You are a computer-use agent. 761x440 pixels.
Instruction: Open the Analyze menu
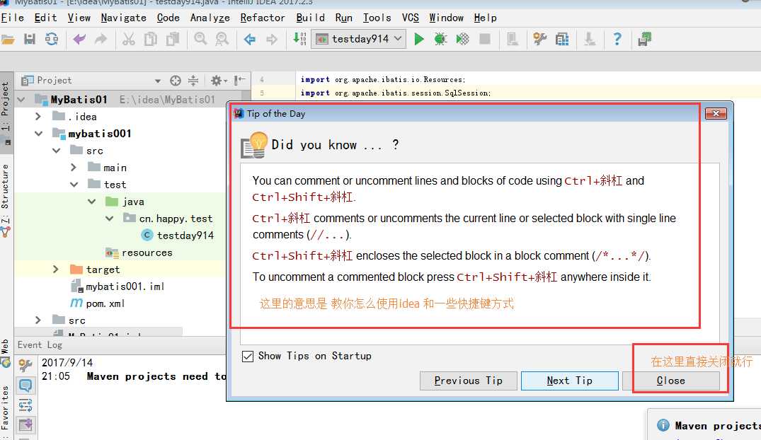[210, 18]
